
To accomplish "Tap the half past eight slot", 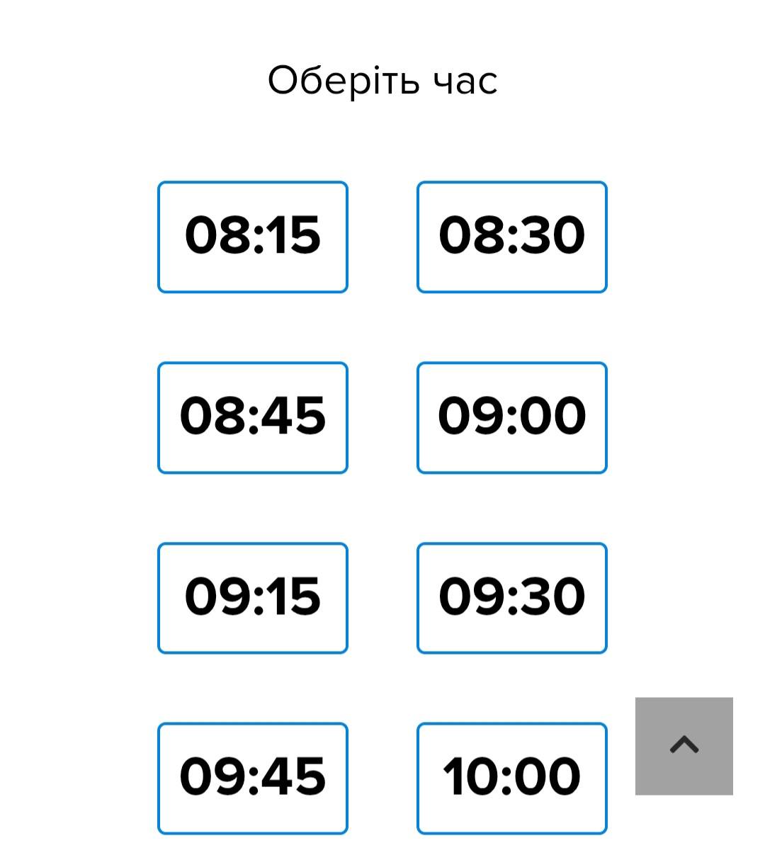I will pos(511,237).
